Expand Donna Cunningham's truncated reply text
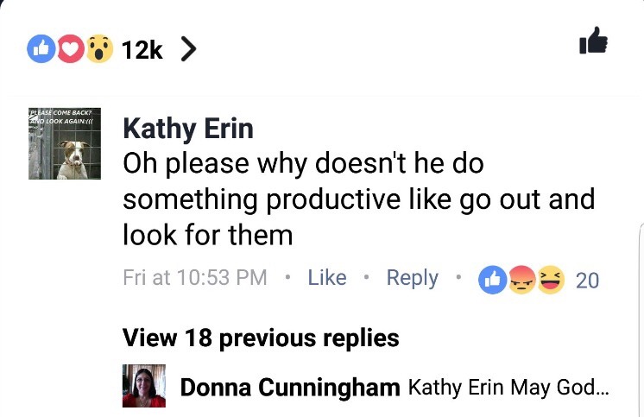The image size is (644, 417). click(x=508, y=388)
